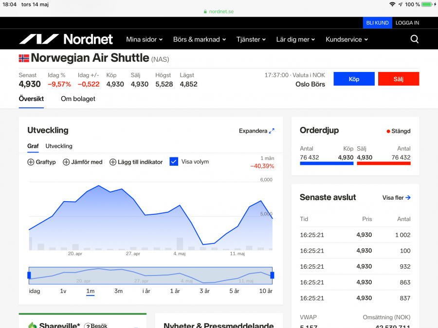Toggle the Visa volym checkbox
The image size is (438, 328).
coord(174,161)
